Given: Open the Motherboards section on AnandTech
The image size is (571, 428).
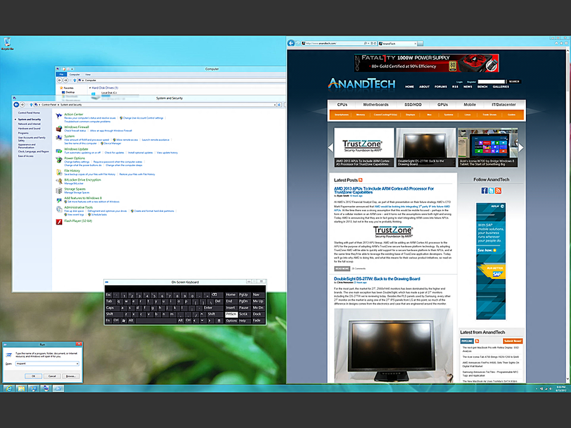Looking at the screenshot, I should 376,105.
